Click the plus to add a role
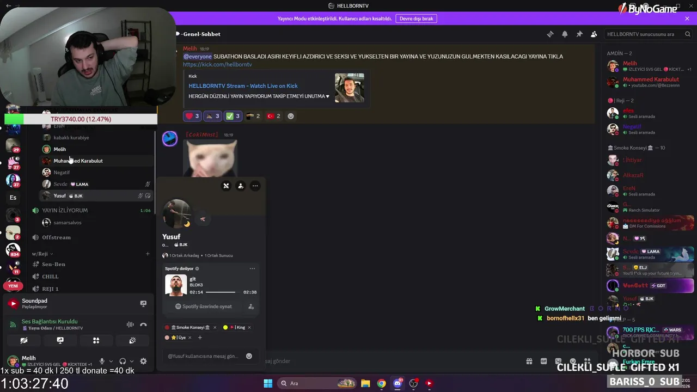697x392 pixels. click(x=200, y=338)
